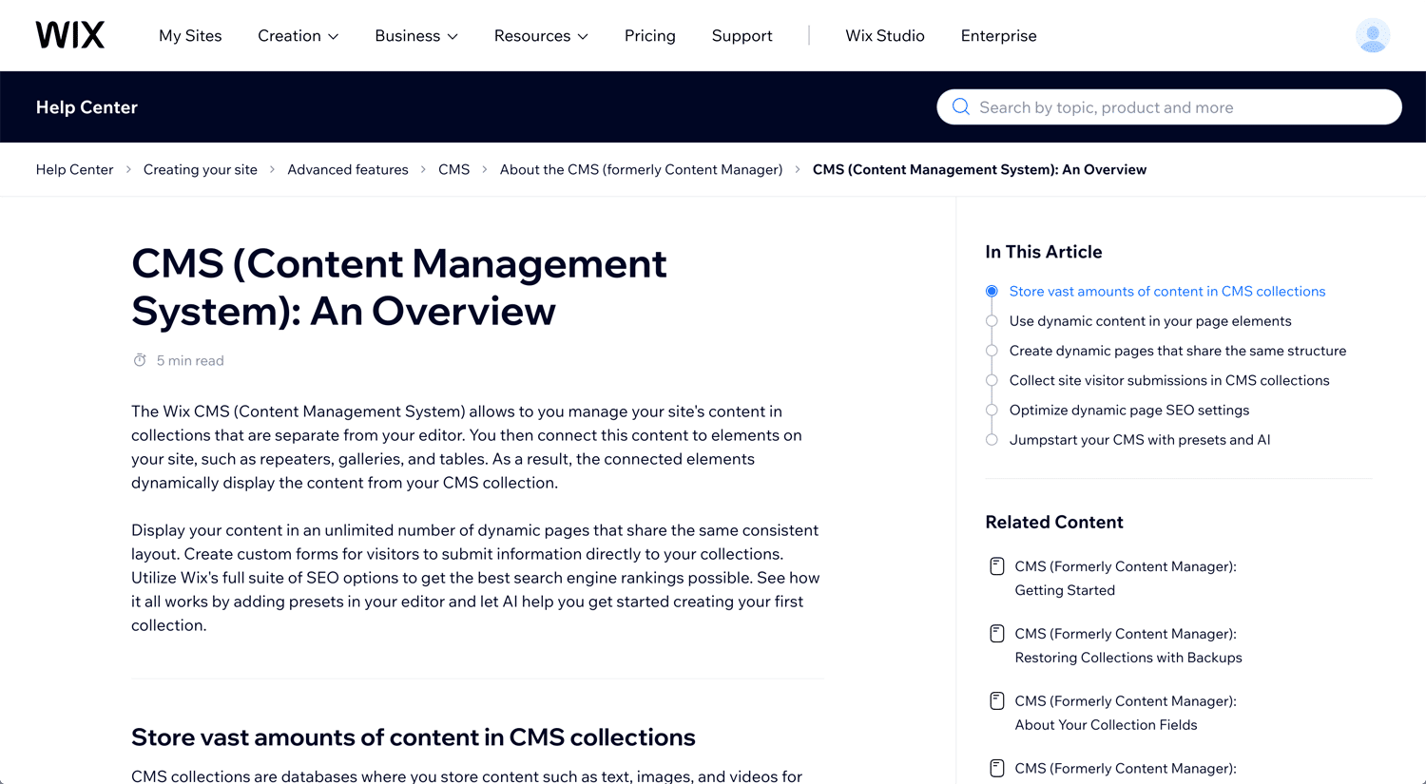This screenshot has height=784, width=1426.
Task: Open 'About the CMS (formerly Content Manager)' breadcrumb
Action: point(642,169)
